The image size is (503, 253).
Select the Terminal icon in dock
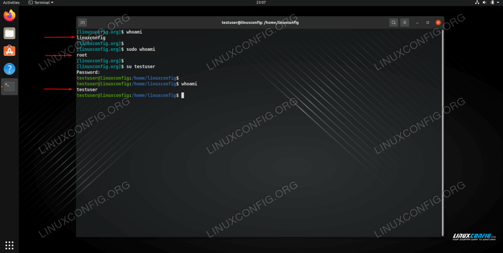9,87
